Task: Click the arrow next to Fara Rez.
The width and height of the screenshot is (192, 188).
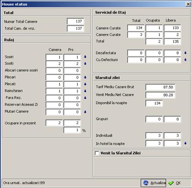Action: pos(85,98)
